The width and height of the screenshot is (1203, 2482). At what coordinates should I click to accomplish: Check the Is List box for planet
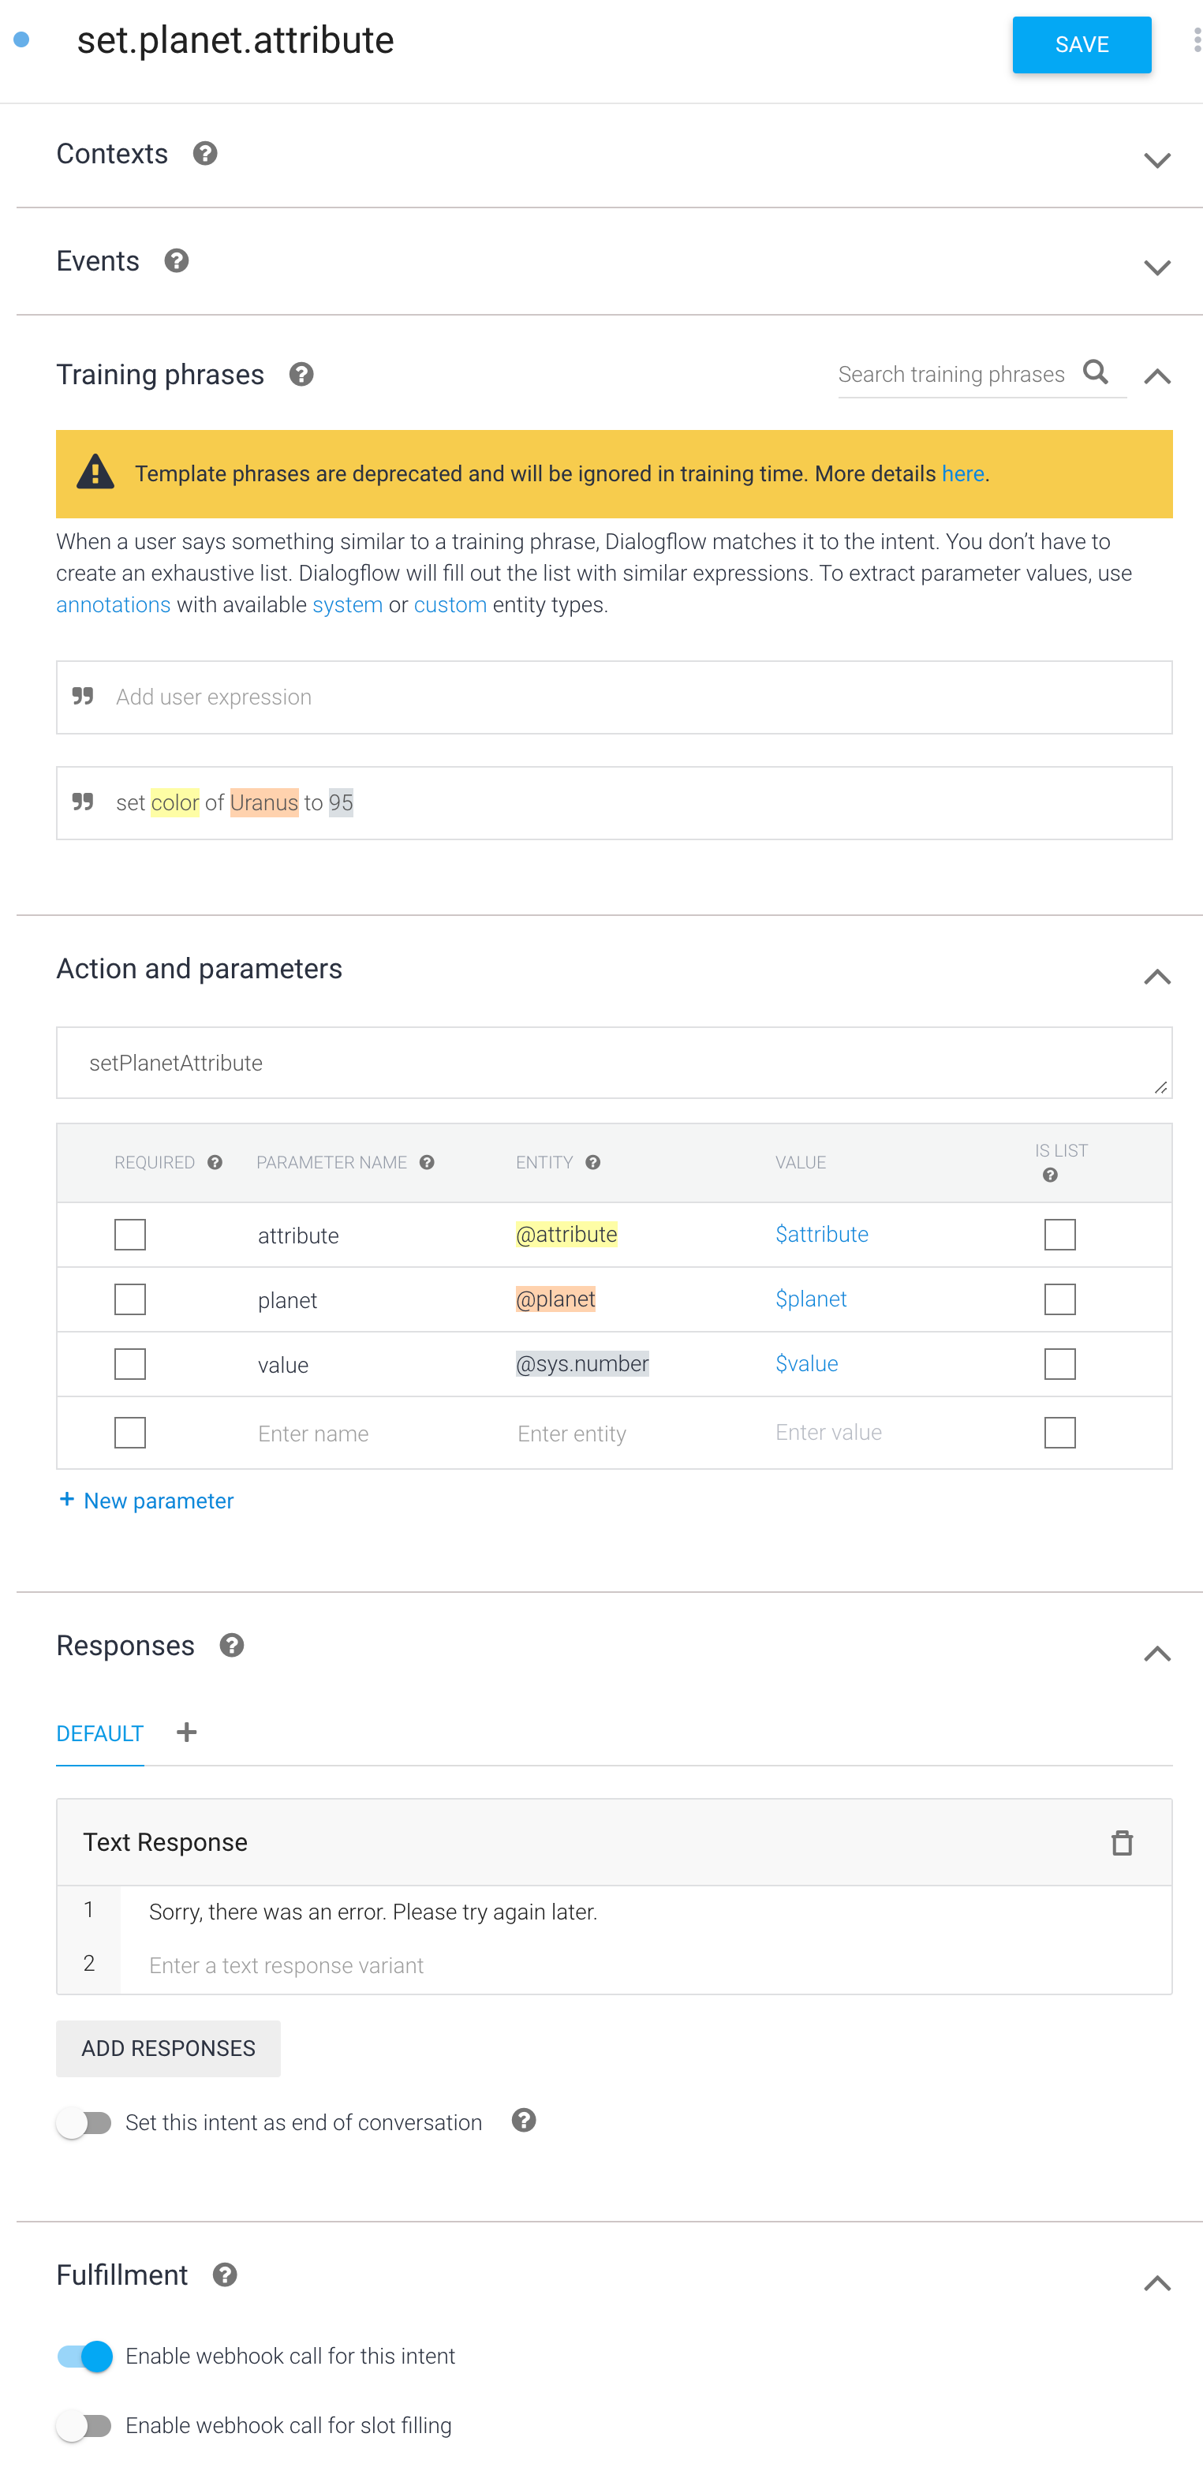click(1059, 1299)
